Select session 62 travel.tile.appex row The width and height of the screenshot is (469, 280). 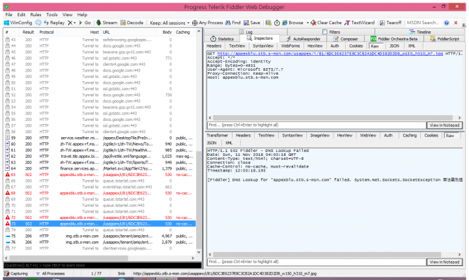(x=100, y=157)
